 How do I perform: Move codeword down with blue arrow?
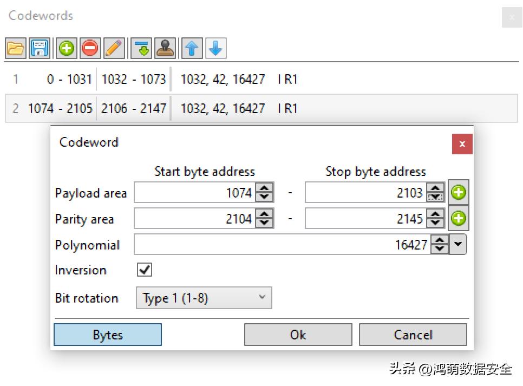216,48
